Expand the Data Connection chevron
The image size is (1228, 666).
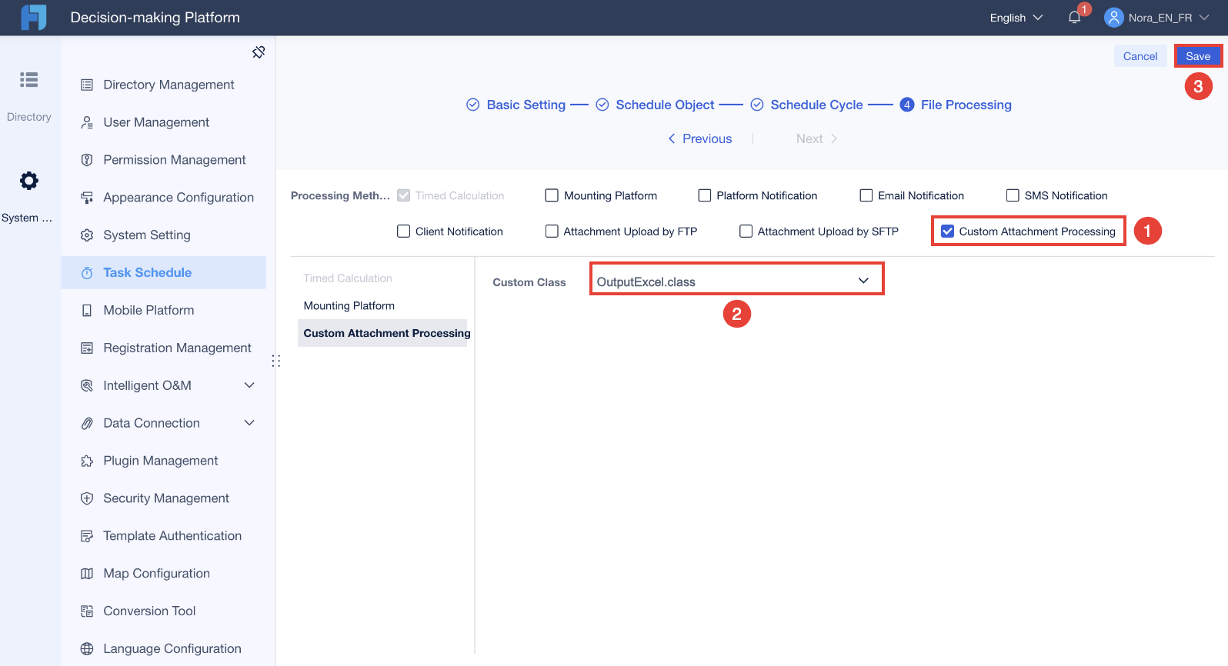(249, 423)
